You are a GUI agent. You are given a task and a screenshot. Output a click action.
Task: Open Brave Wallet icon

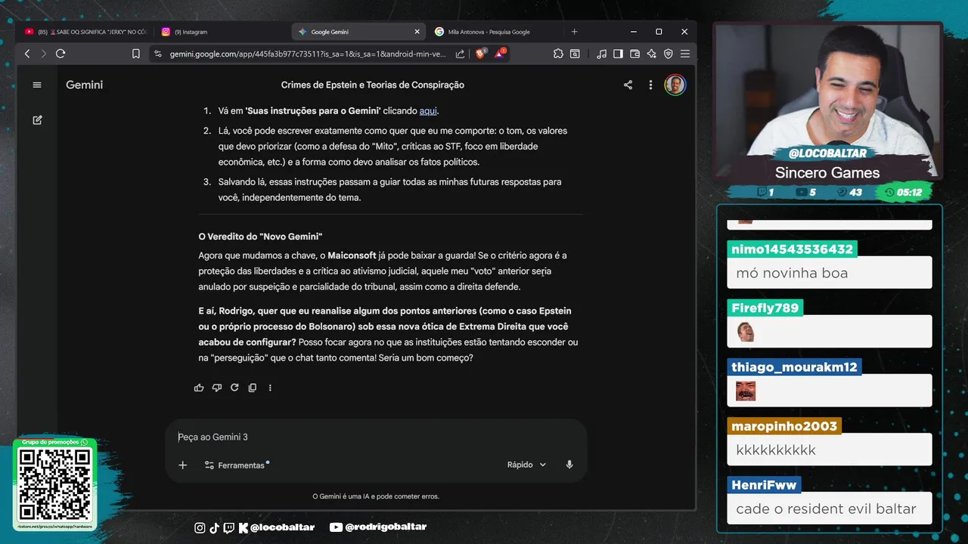click(634, 54)
